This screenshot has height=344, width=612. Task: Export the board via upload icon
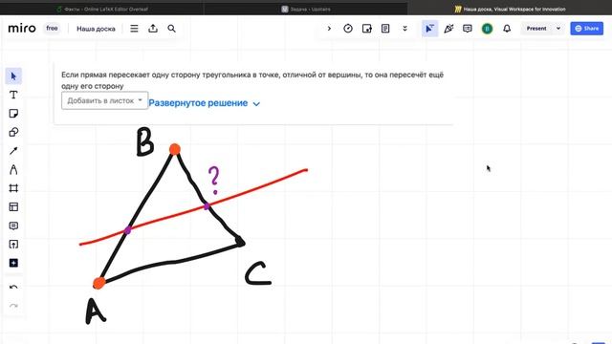[x=153, y=29]
